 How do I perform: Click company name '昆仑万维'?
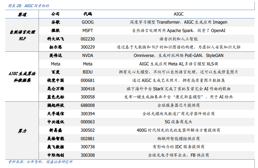55,89
